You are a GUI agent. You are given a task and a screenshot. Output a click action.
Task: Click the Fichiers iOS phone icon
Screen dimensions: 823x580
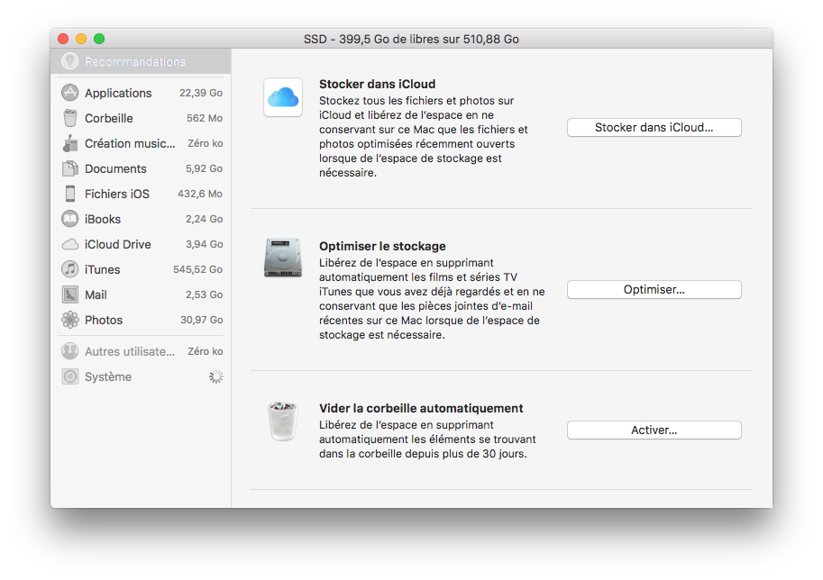point(69,194)
